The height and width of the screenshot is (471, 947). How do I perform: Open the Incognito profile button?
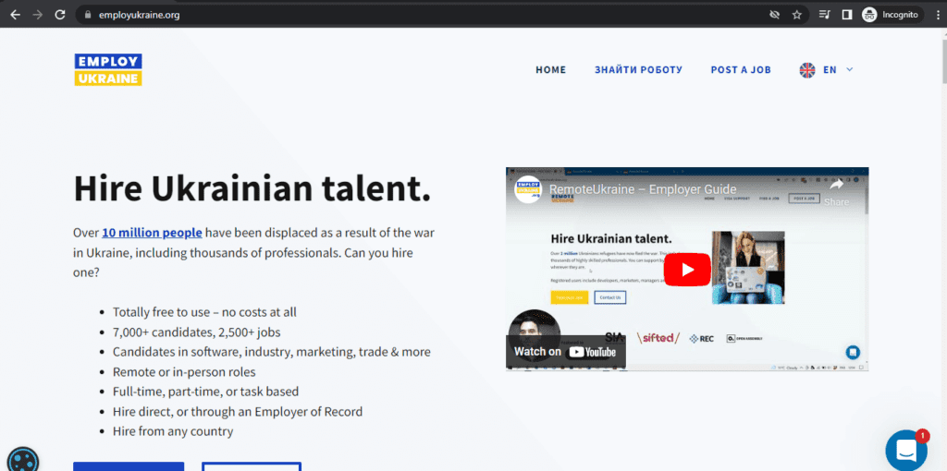pos(892,15)
